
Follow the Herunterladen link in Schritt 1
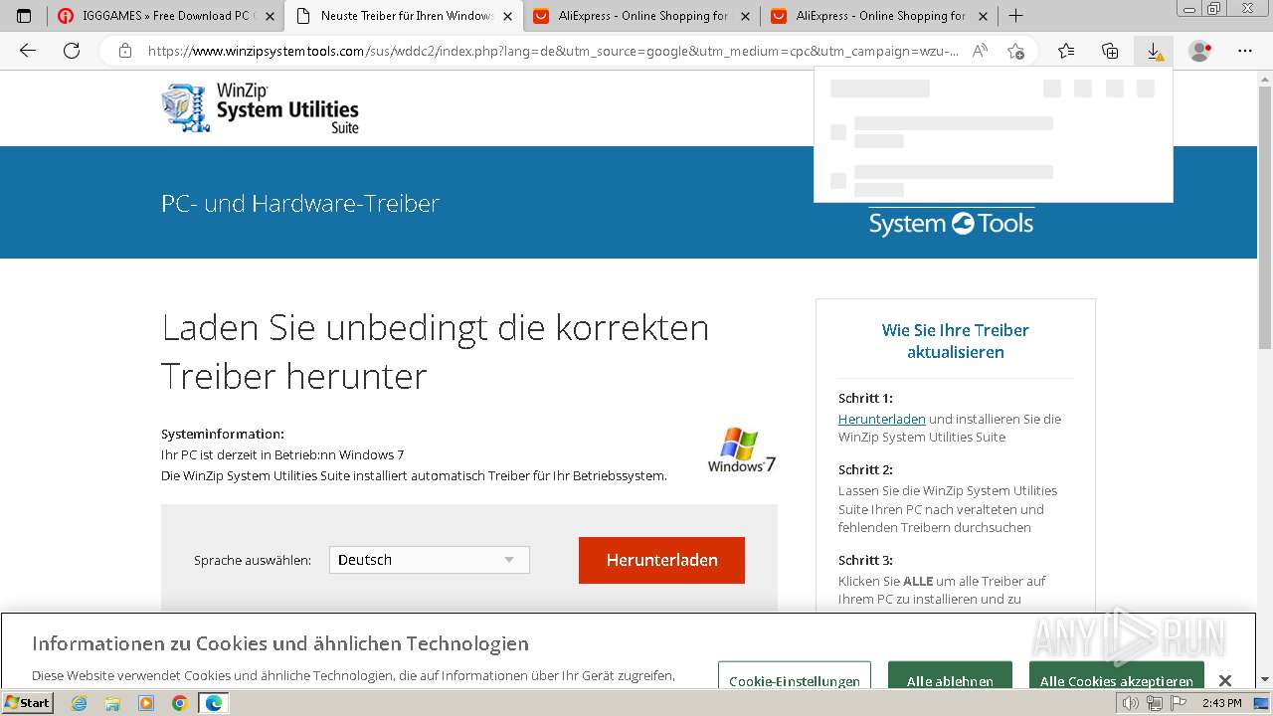[x=881, y=419]
